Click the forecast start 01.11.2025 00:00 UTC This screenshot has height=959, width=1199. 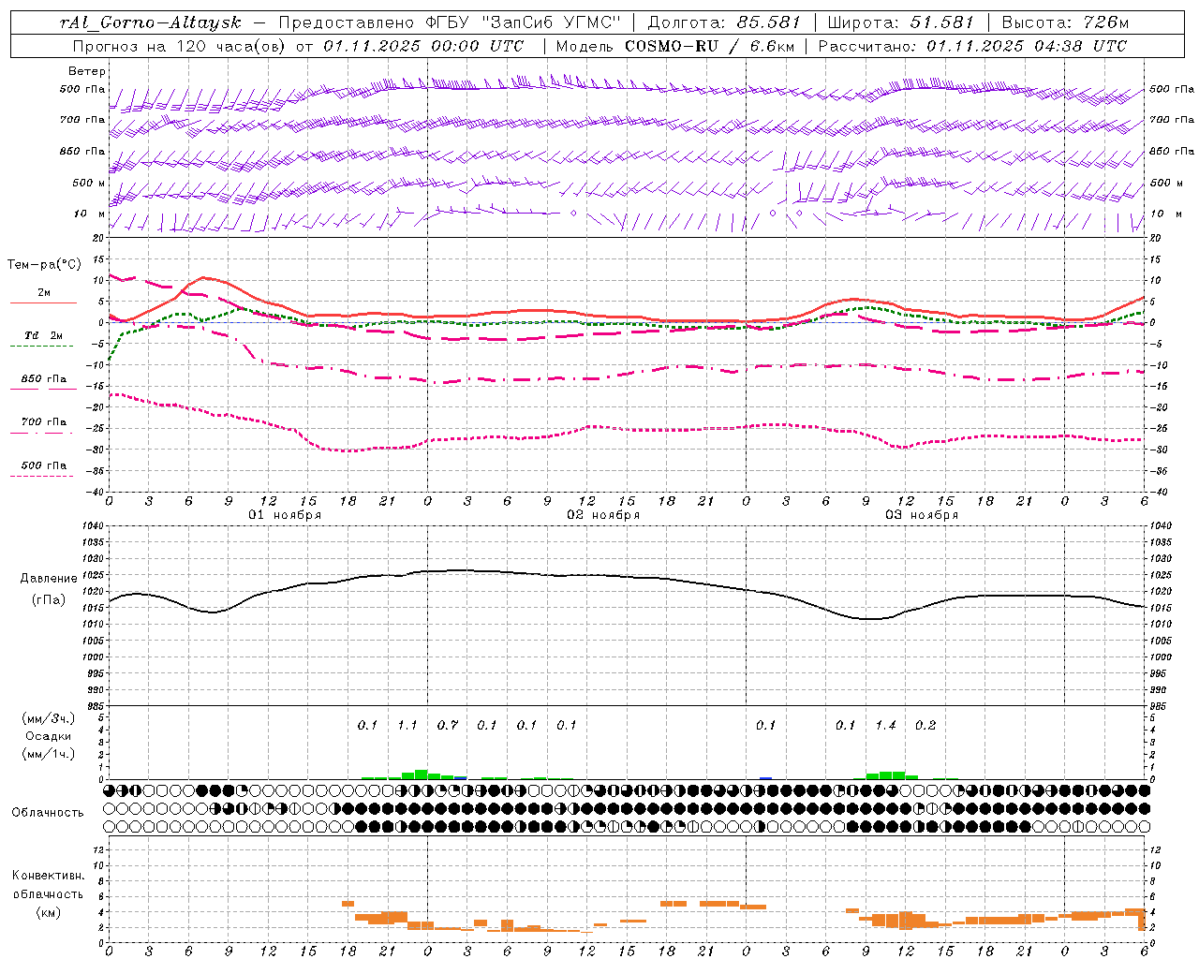pos(423,46)
